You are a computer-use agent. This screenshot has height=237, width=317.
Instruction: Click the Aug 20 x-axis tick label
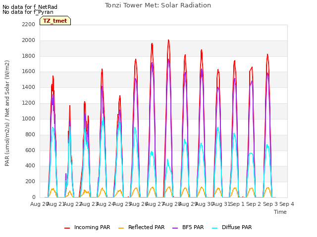pos(39,204)
